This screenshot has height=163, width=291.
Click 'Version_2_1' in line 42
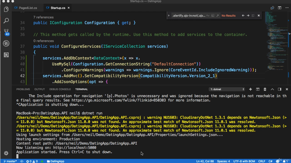[202, 76]
